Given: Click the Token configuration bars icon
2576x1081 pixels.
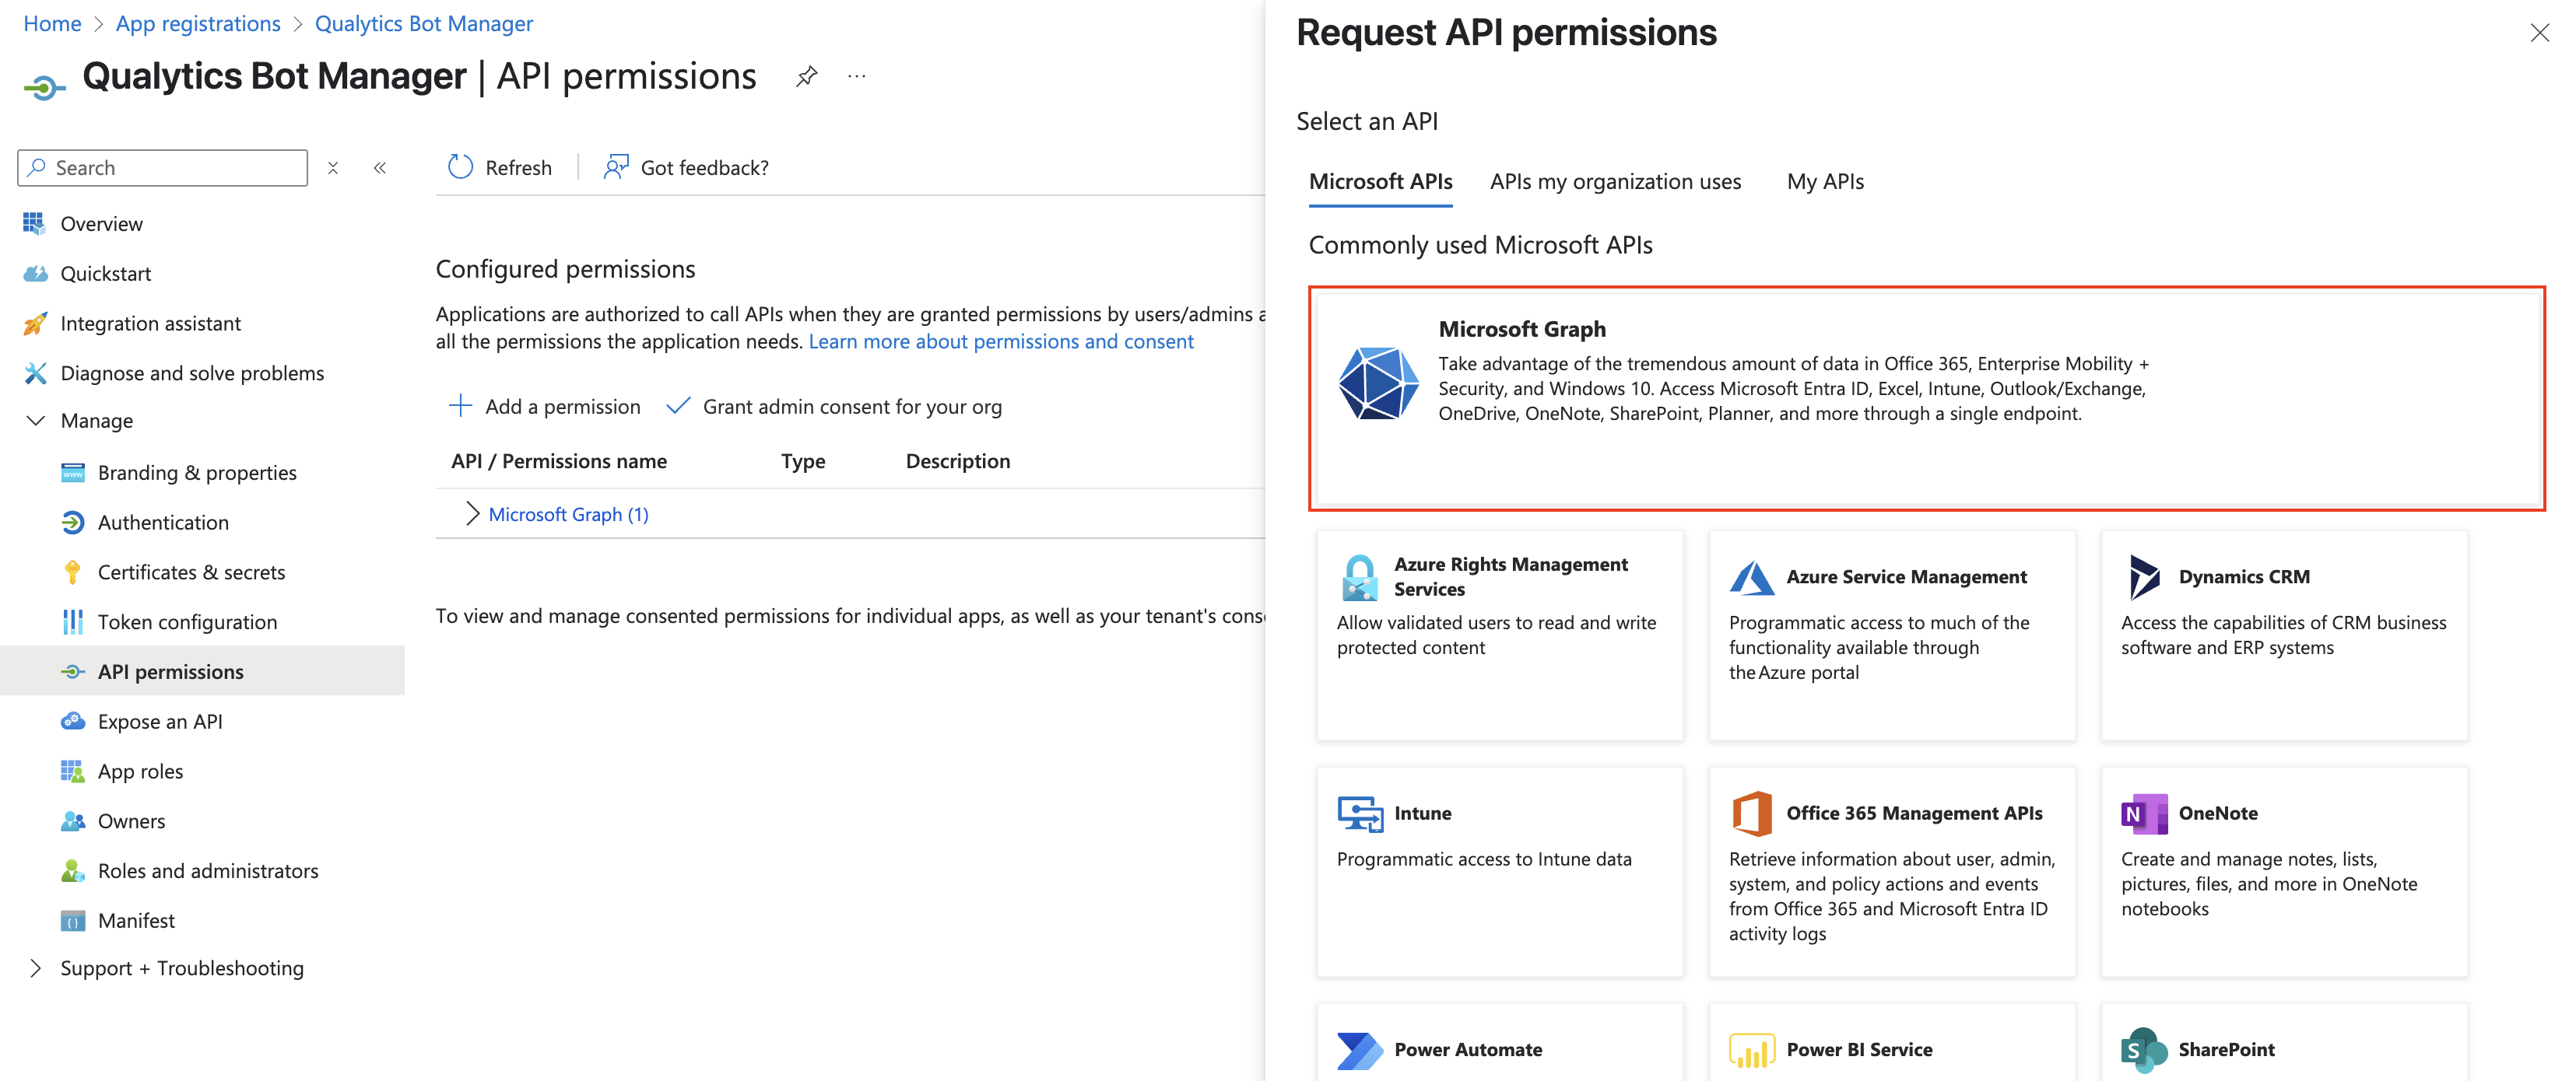Looking at the screenshot, I should (73, 622).
